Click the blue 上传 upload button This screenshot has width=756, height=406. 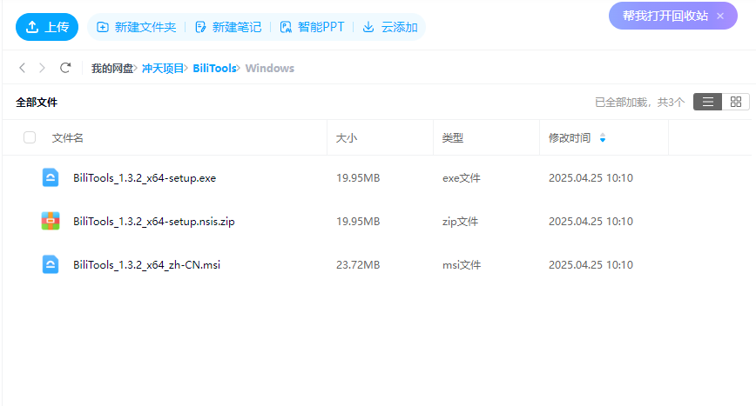point(47,27)
